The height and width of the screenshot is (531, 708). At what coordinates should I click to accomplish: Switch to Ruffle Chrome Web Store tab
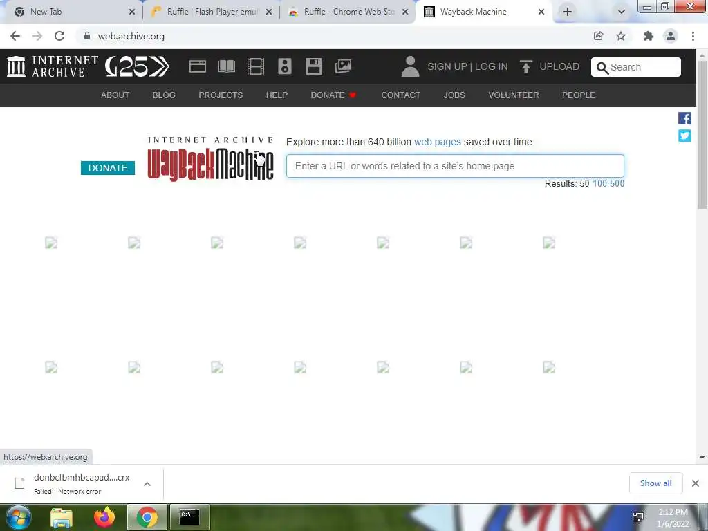click(348, 12)
